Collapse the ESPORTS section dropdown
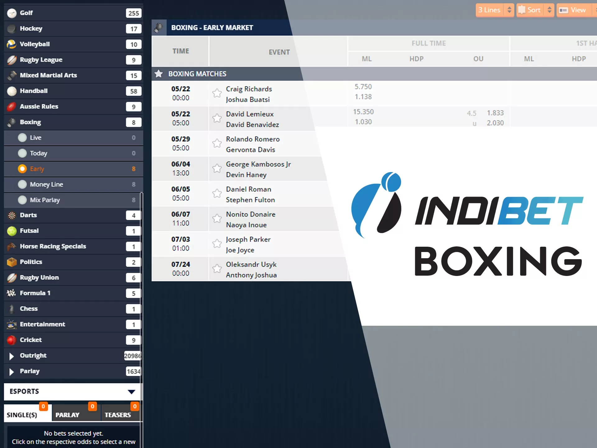Screen dimensions: 597x448 click(x=132, y=392)
